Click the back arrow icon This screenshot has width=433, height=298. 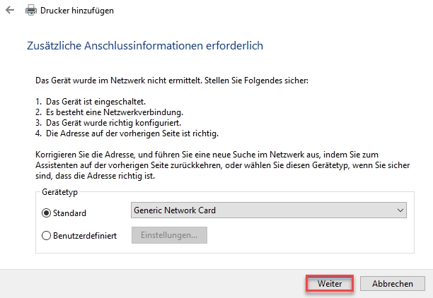pyautogui.click(x=8, y=11)
